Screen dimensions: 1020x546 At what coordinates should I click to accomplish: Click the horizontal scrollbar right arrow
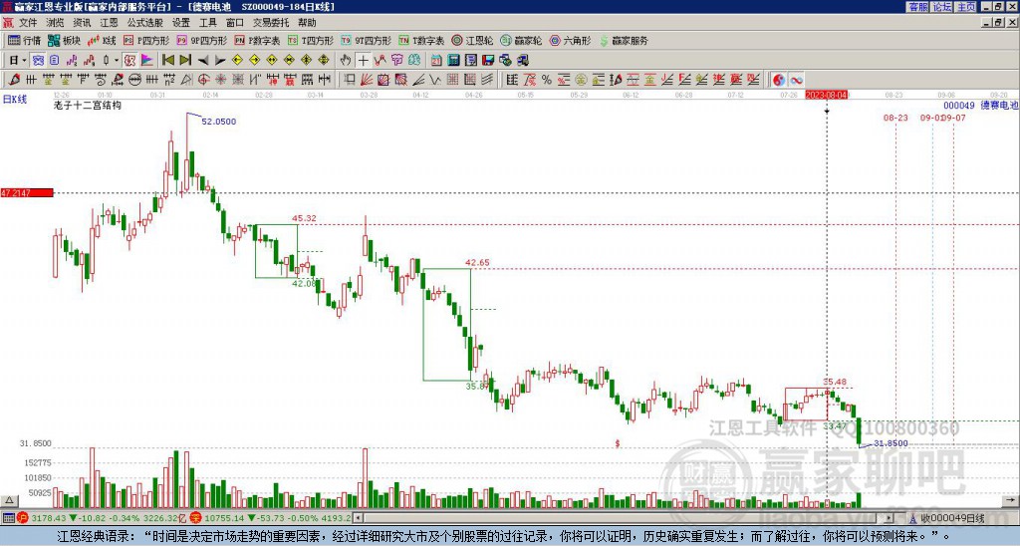(x=890, y=518)
